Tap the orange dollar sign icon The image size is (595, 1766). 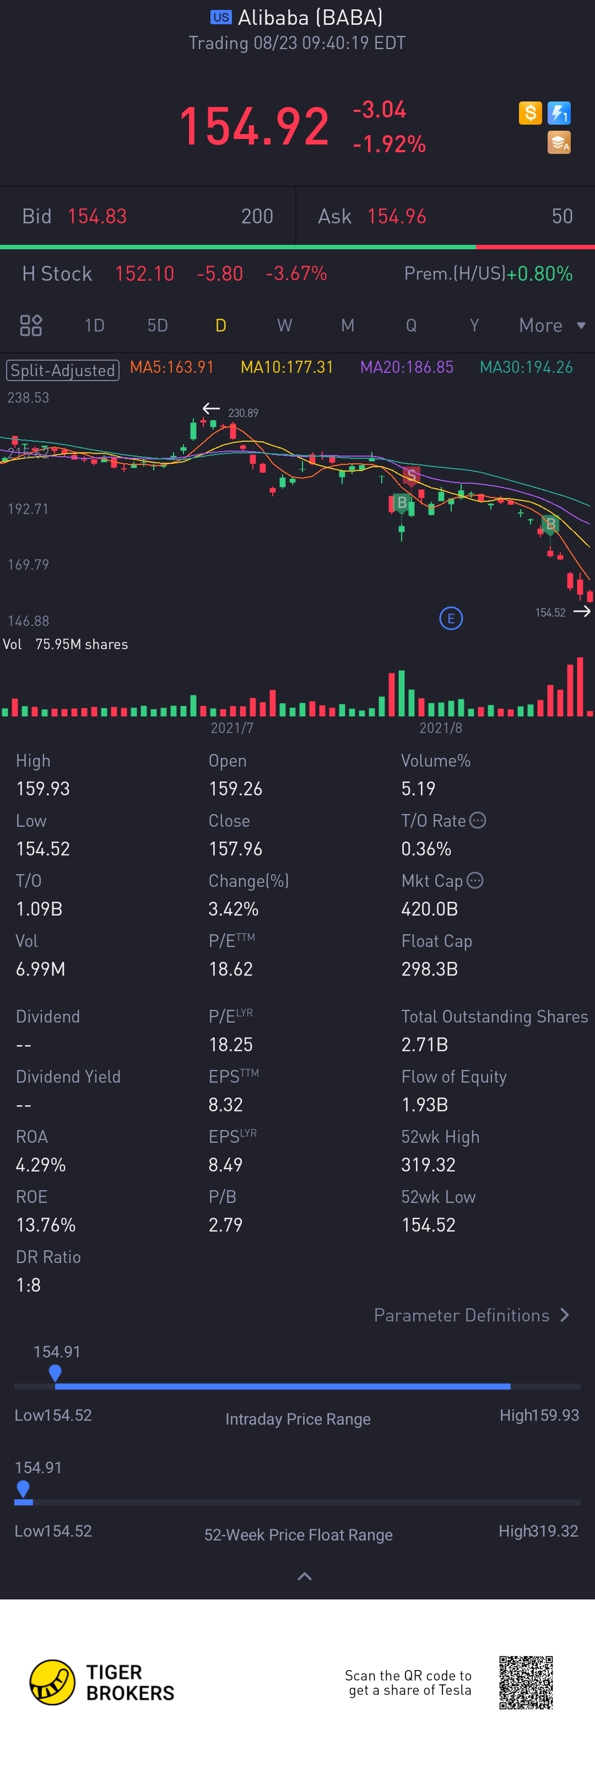530,113
